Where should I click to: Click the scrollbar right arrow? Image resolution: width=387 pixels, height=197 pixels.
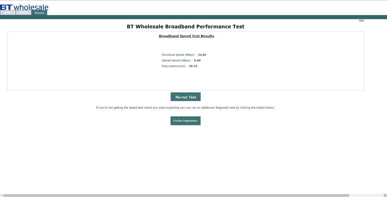385,195
